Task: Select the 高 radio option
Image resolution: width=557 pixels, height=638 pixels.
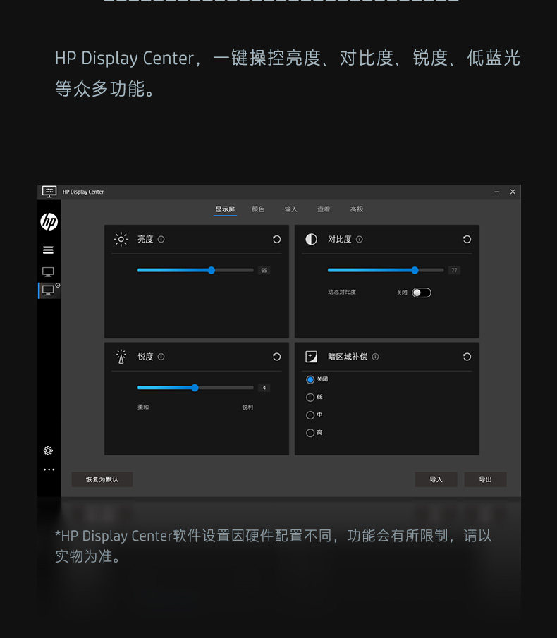Action: click(310, 433)
